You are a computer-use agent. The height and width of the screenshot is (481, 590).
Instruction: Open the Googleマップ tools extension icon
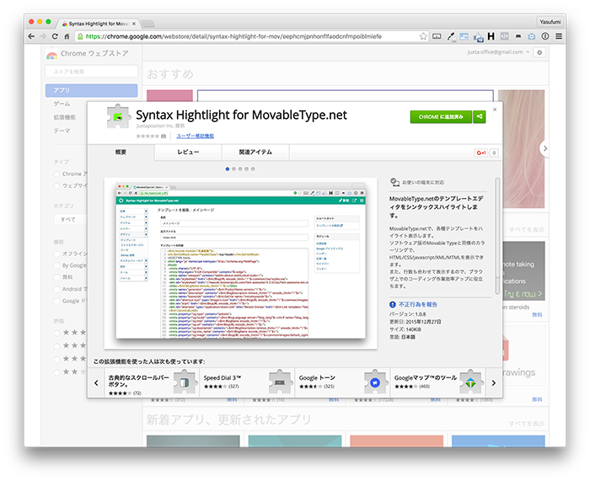tap(470, 382)
